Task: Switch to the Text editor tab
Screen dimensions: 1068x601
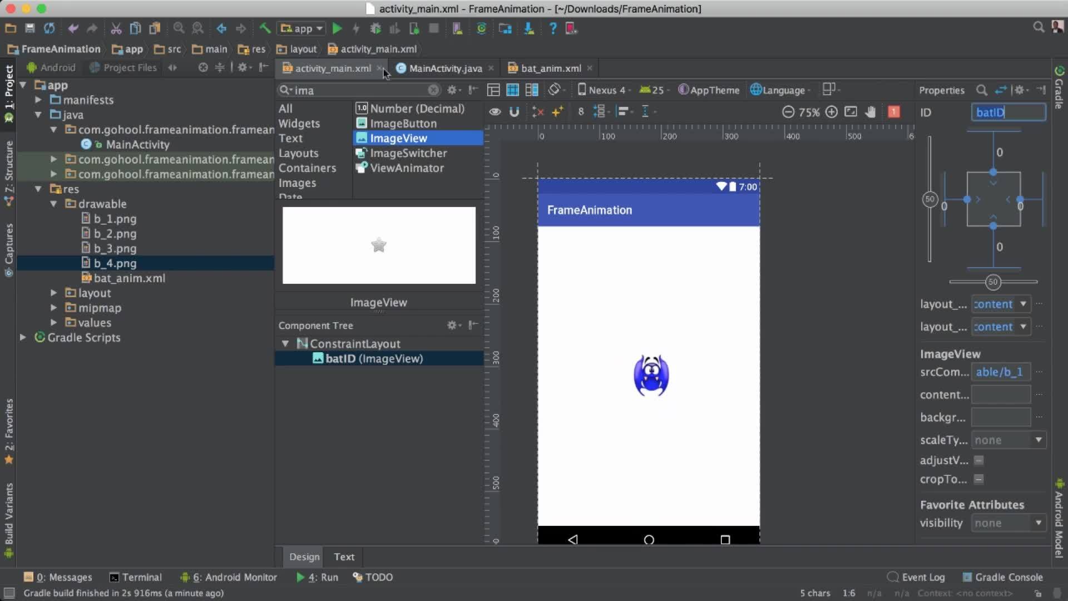Action: click(344, 556)
